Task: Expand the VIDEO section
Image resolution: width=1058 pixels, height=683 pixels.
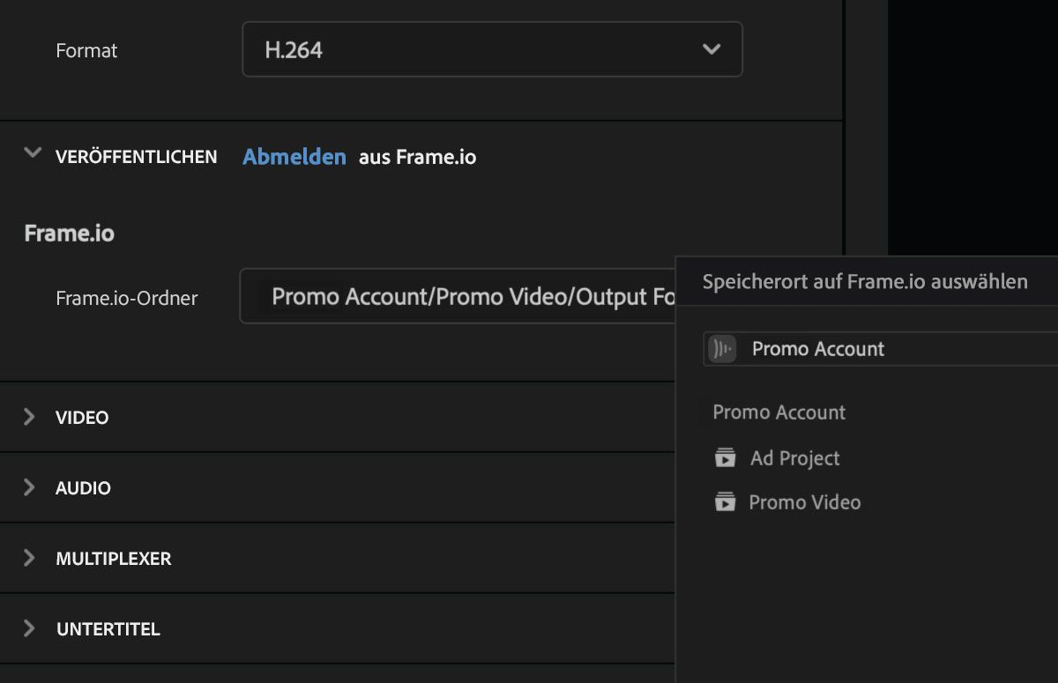Action: click(x=30, y=417)
